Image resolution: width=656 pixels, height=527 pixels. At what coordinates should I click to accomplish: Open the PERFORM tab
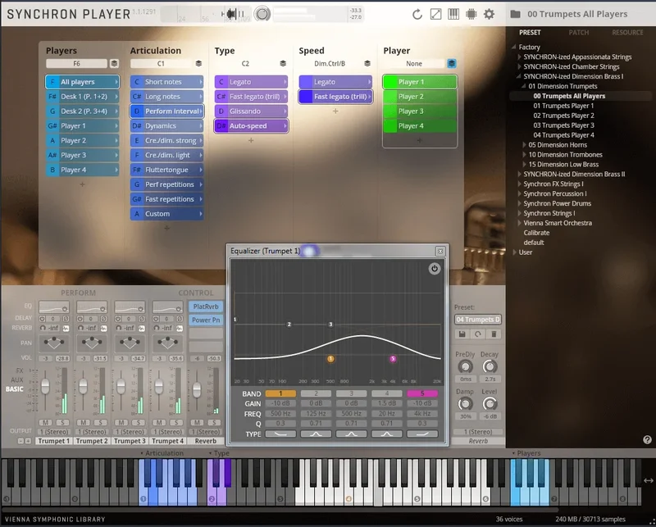(78, 293)
